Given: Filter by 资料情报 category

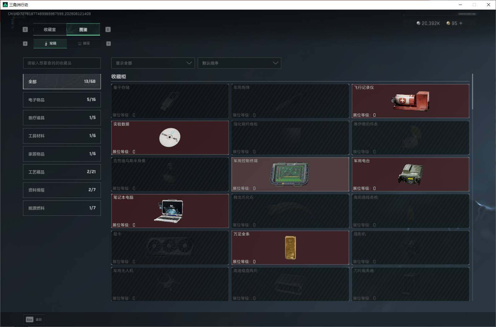Looking at the screenshot, I should click(62, 190).
